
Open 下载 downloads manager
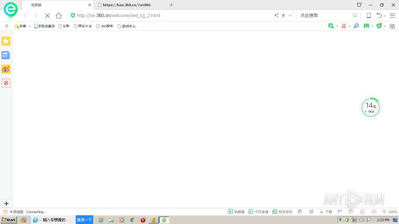tap(326, 212)
